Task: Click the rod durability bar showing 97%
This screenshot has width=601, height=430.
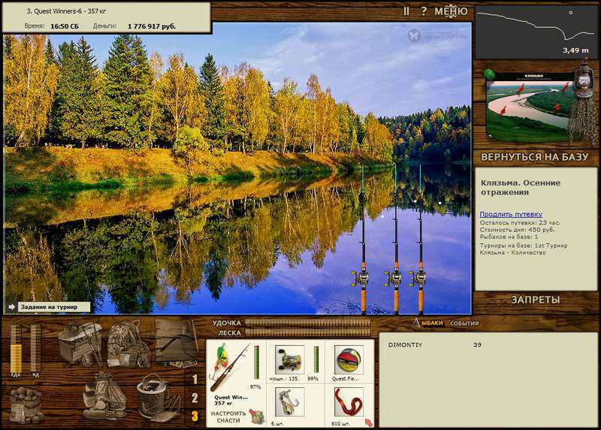Action: click(x=256, y=362)
